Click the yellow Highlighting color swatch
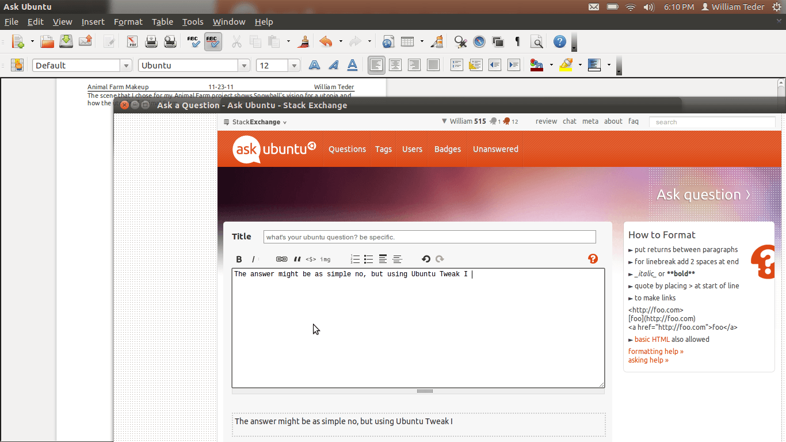The height and width of the screenshot is (442, 786). point(566,65)
